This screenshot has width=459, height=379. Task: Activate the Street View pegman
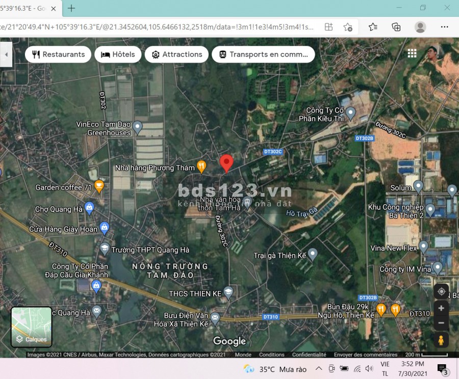(441, 340)
